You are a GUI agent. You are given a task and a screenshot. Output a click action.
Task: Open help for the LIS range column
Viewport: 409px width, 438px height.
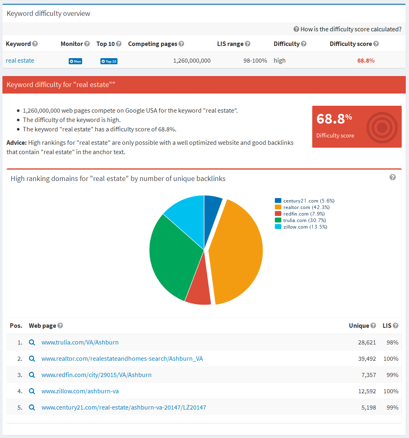point(247,44)
